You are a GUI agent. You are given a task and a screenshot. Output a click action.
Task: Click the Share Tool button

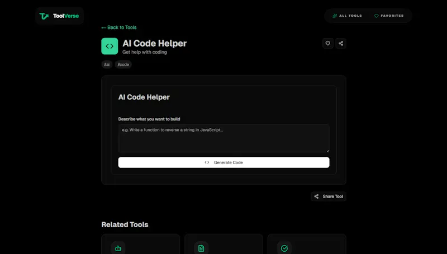(x=329, y=197)
